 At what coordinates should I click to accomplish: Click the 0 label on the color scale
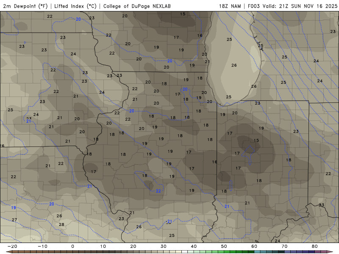point(72,246)
